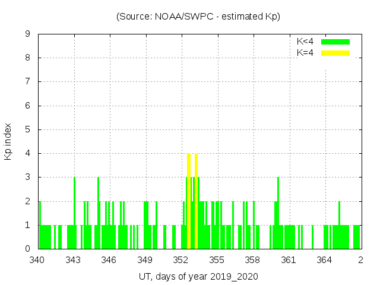380x285 pixels.
Task: Click the y-axis tick label 9
Action: click(x=27, y=34)
